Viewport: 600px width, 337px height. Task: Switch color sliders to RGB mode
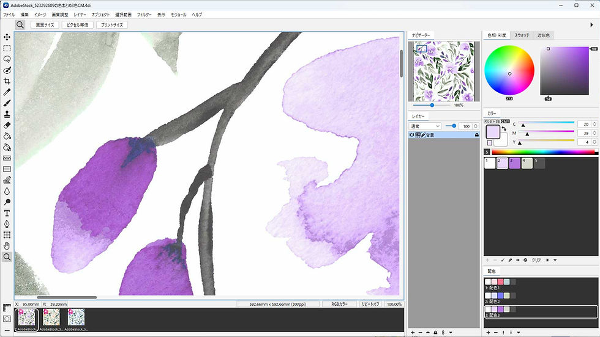click(489, 121)
